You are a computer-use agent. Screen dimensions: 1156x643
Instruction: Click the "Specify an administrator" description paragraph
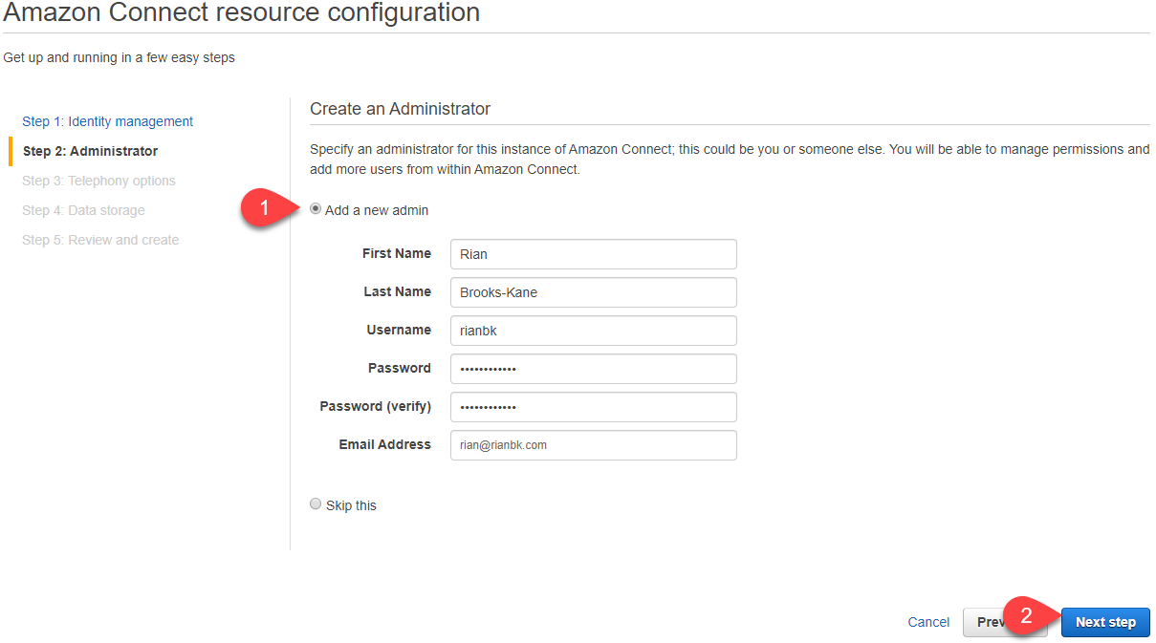pos(730,160)
